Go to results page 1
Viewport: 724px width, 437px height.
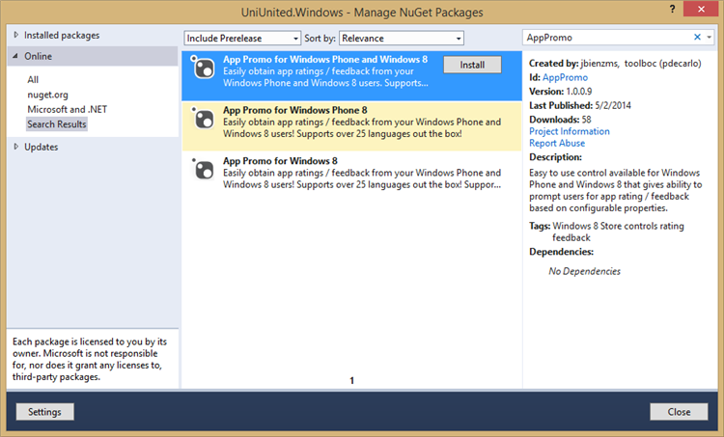tap(351, 381)
